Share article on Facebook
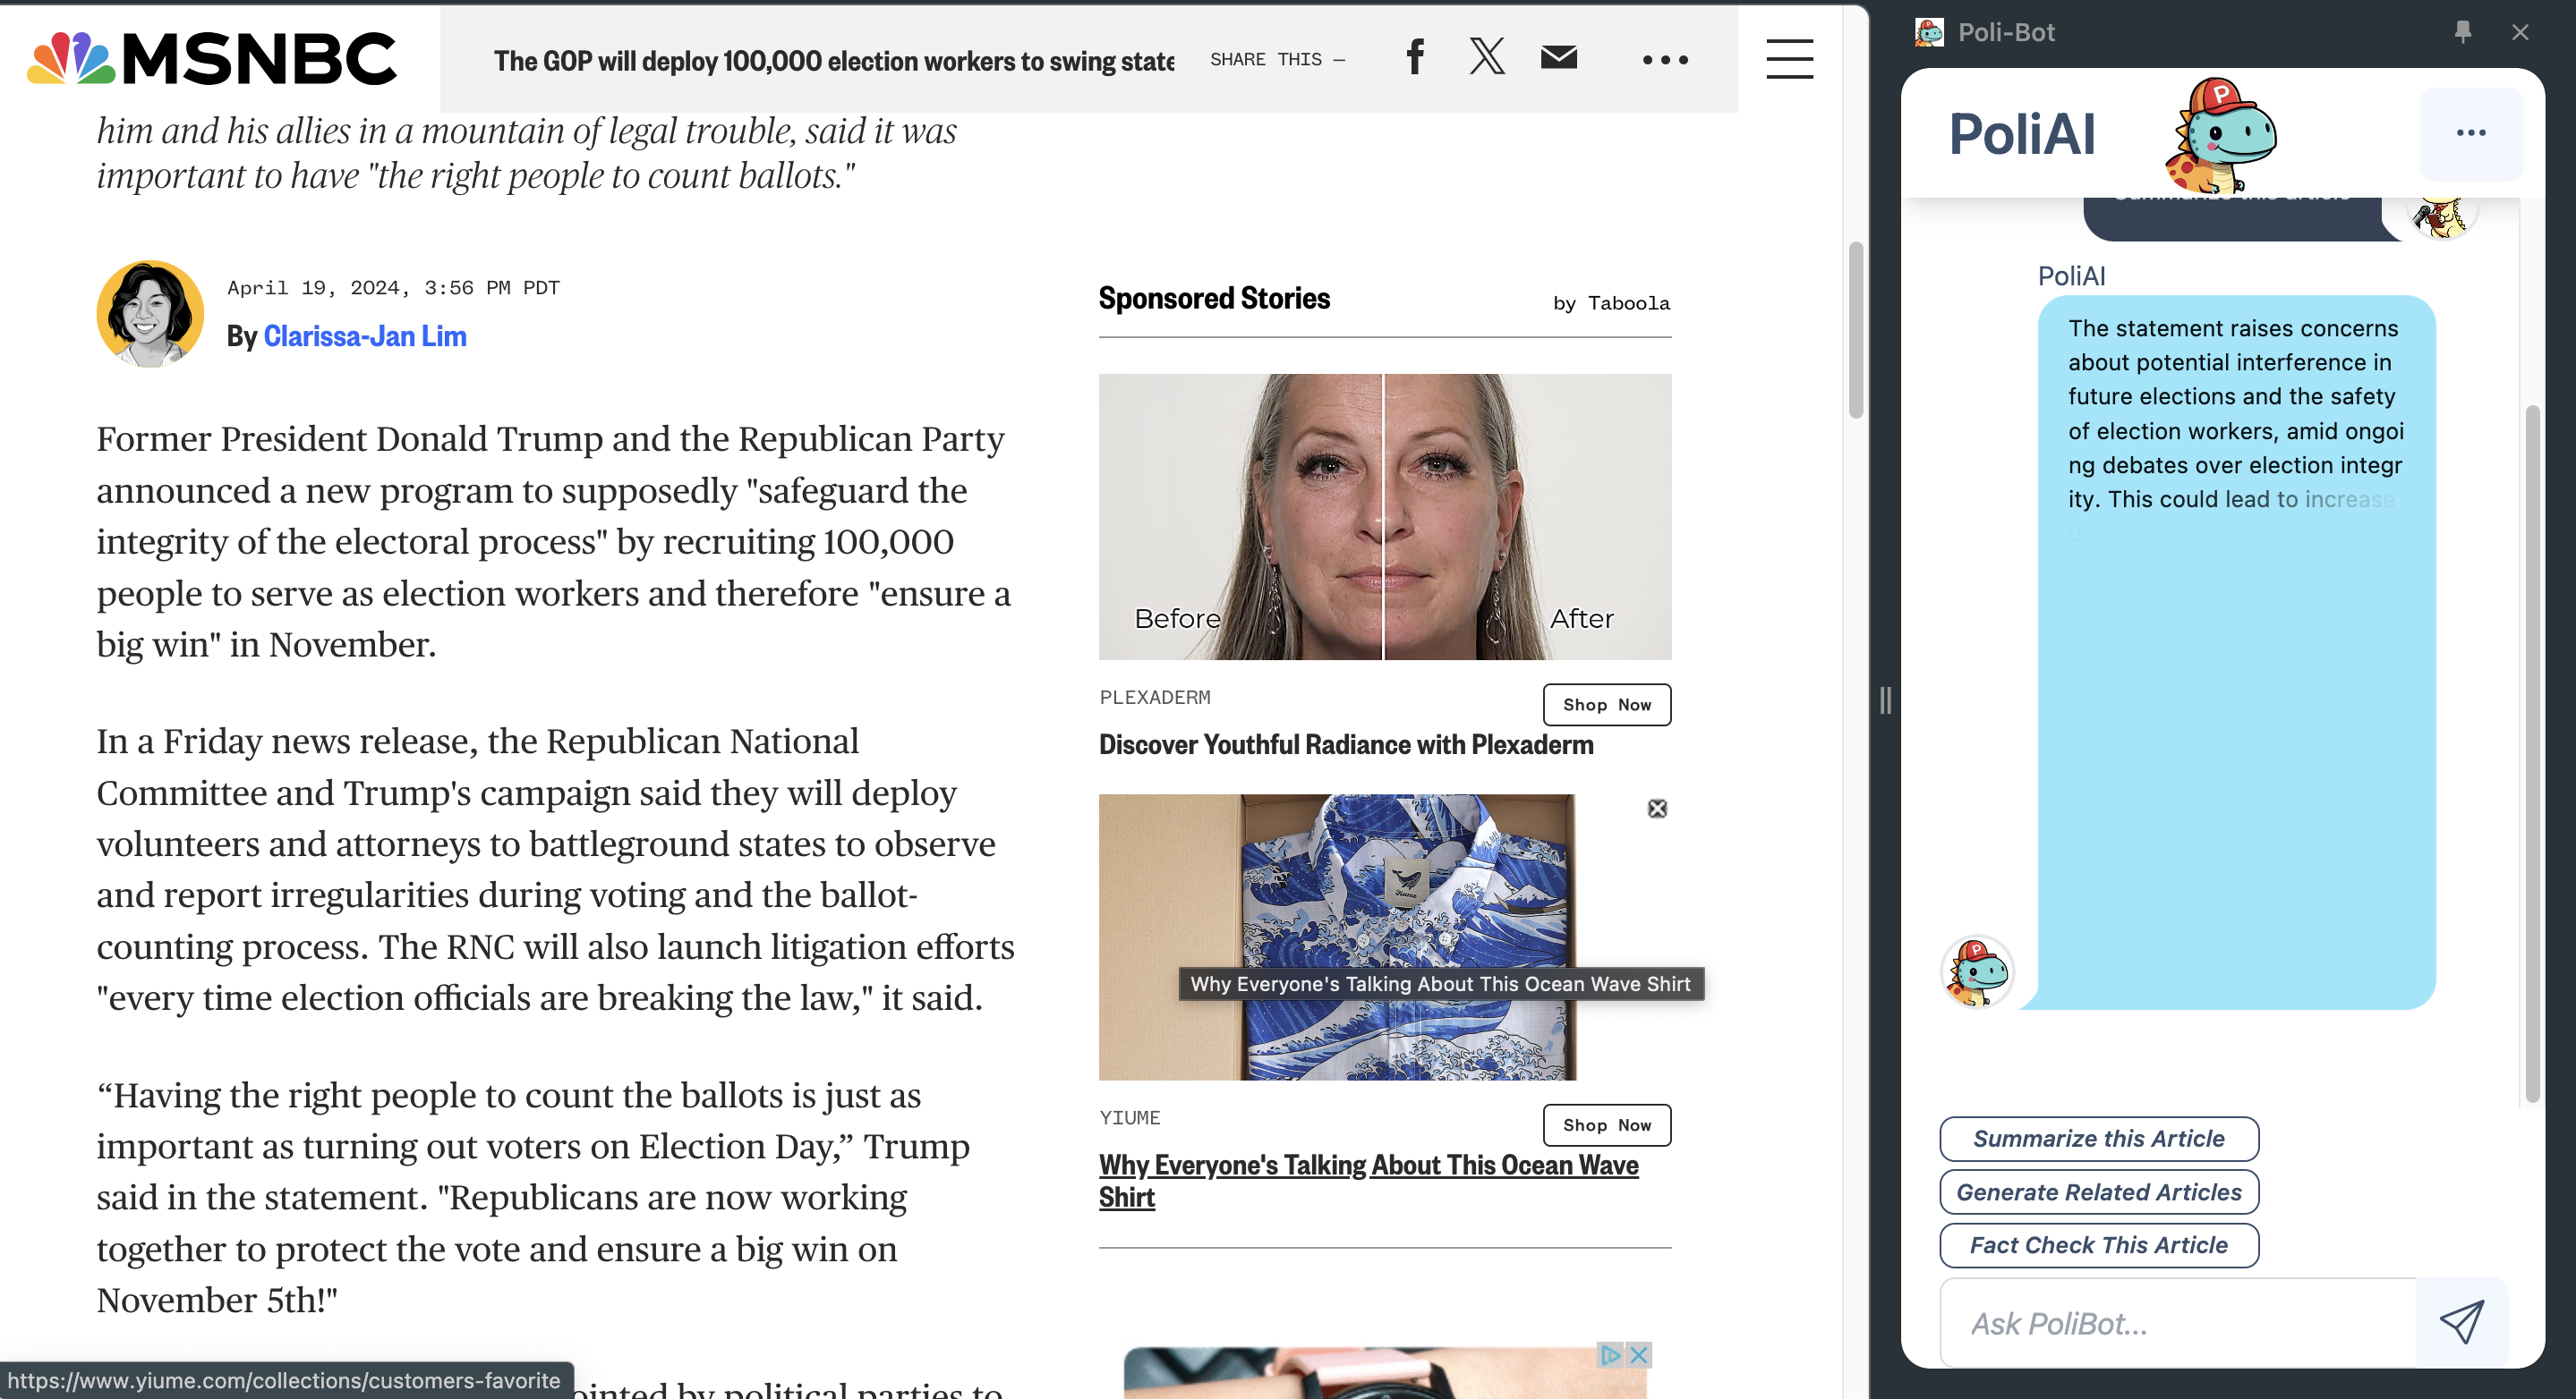 pos(1414,58)
